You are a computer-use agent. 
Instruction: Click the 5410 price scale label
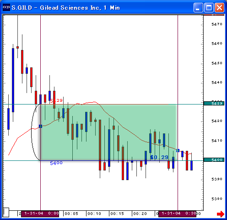(x=217, y=141)
